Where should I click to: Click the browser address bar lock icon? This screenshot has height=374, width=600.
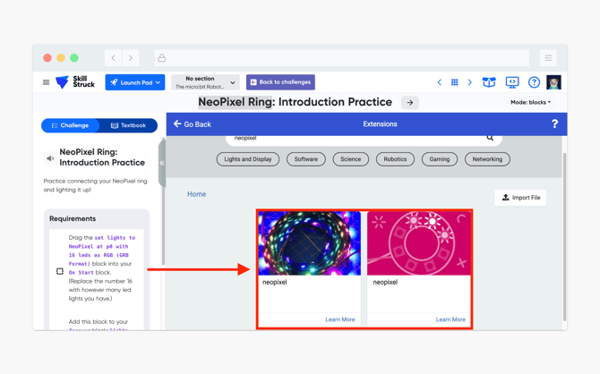tap(162, 58)
